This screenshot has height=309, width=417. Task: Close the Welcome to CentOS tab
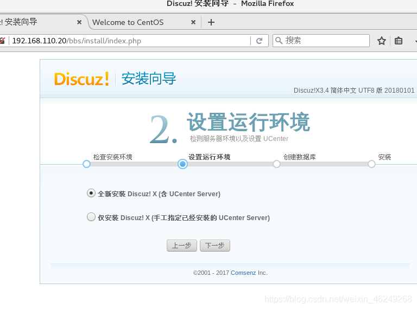(x=193, y=22)
